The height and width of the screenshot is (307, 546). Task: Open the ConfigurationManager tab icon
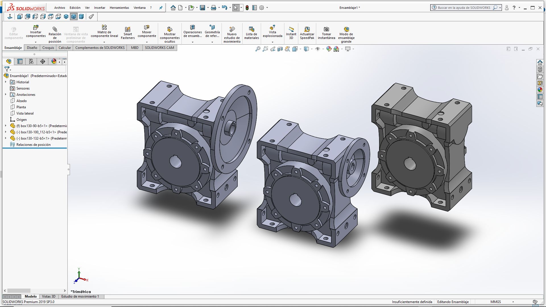coord(31,61)
